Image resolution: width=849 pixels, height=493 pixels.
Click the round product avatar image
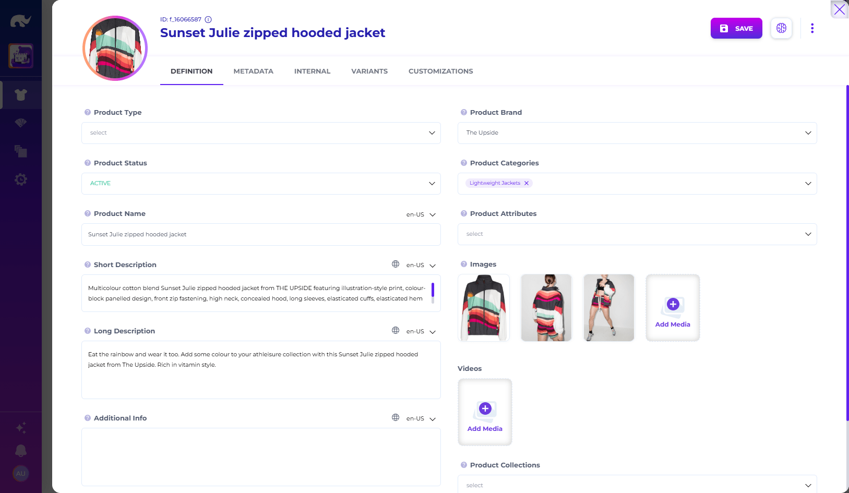tap(115, 48)
